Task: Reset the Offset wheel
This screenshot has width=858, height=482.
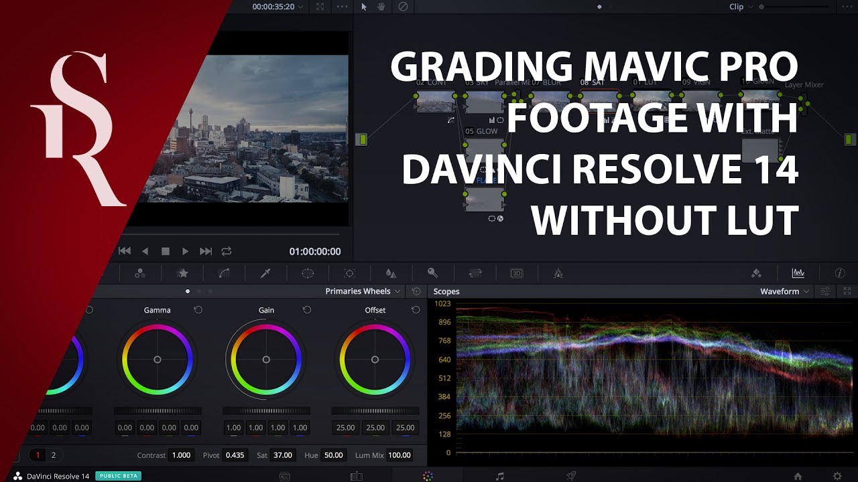Action: click(x=416, y=310)
